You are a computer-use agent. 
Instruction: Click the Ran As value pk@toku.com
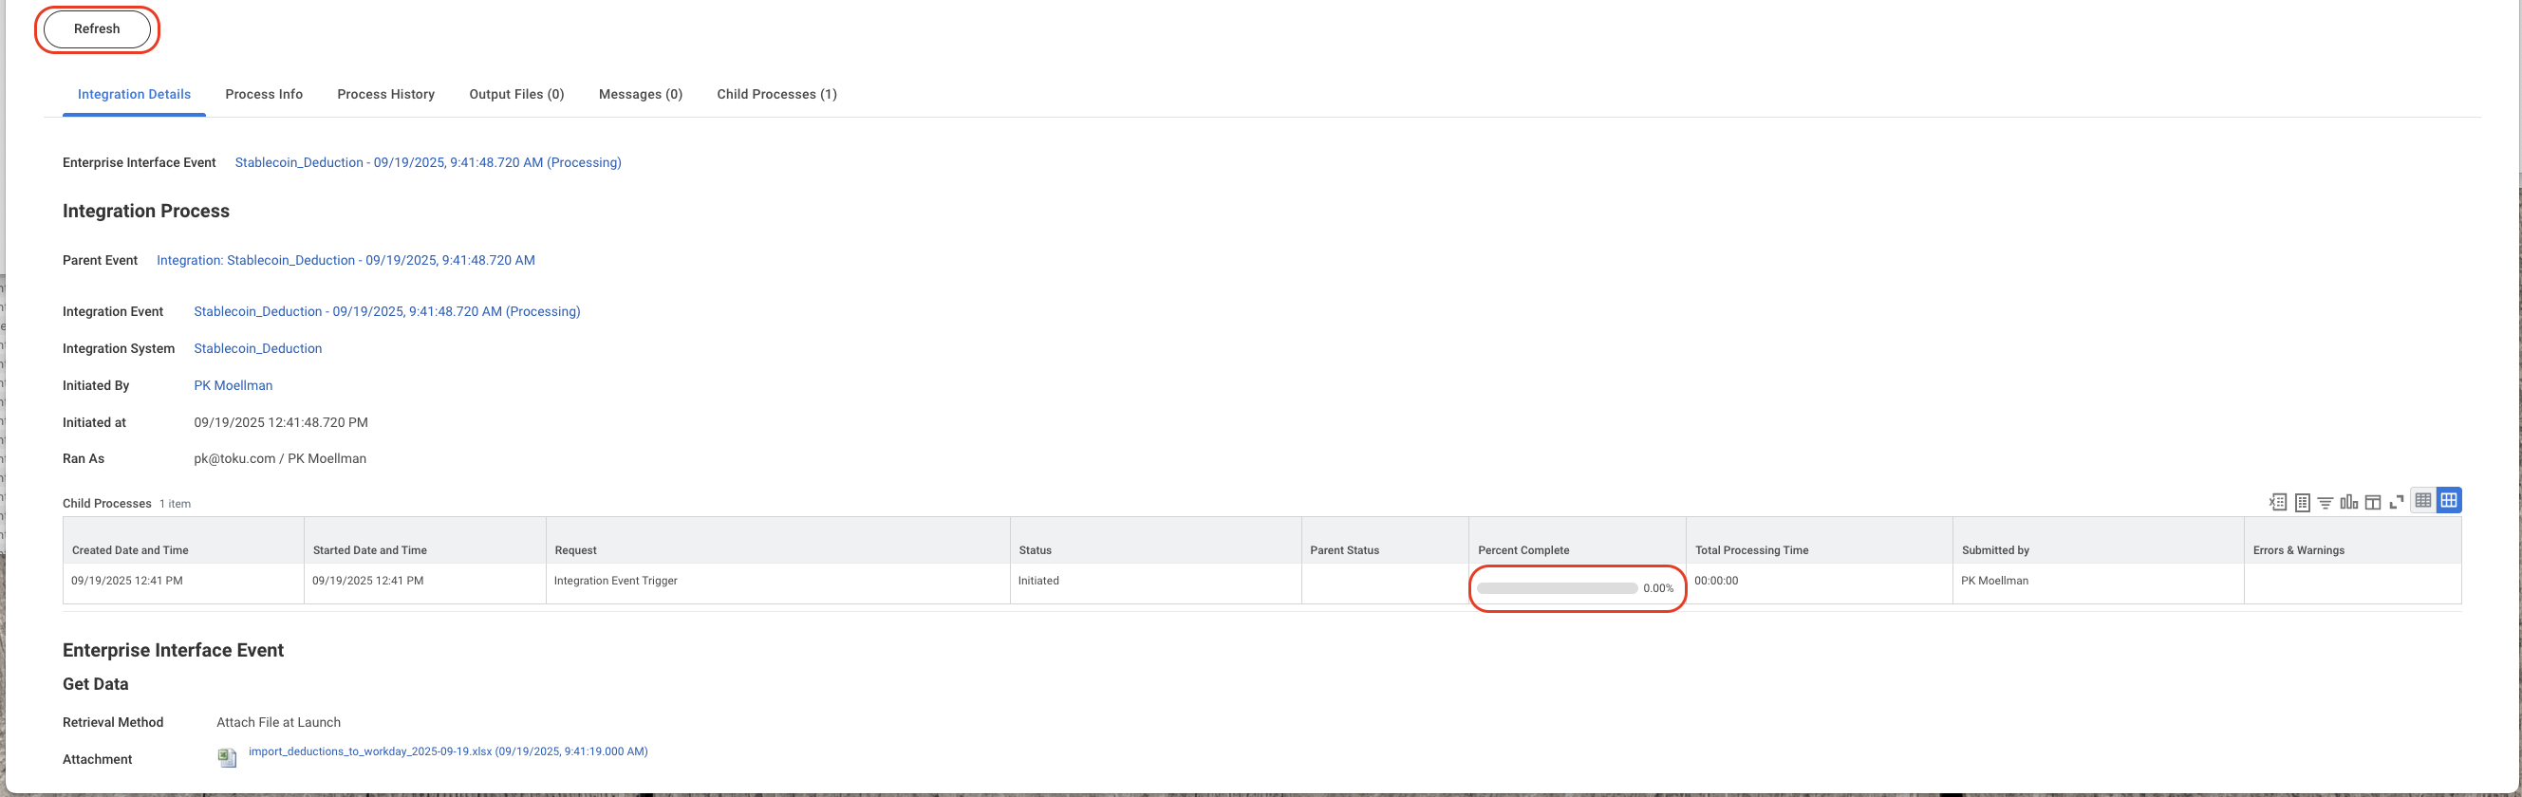280,459
